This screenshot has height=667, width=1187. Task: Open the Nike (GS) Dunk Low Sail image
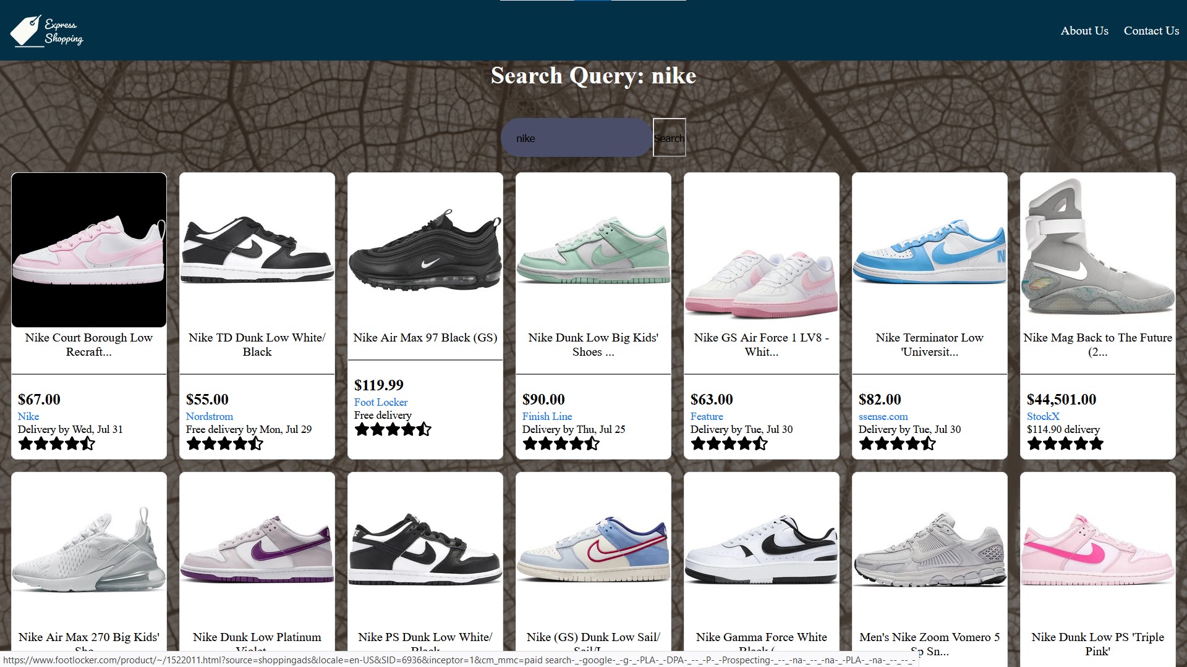coord(593,550)
